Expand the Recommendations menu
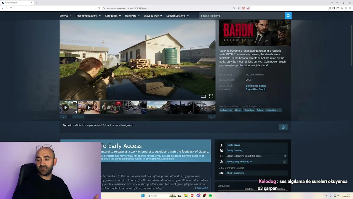The image size is (353, 199). pos(88,16)
